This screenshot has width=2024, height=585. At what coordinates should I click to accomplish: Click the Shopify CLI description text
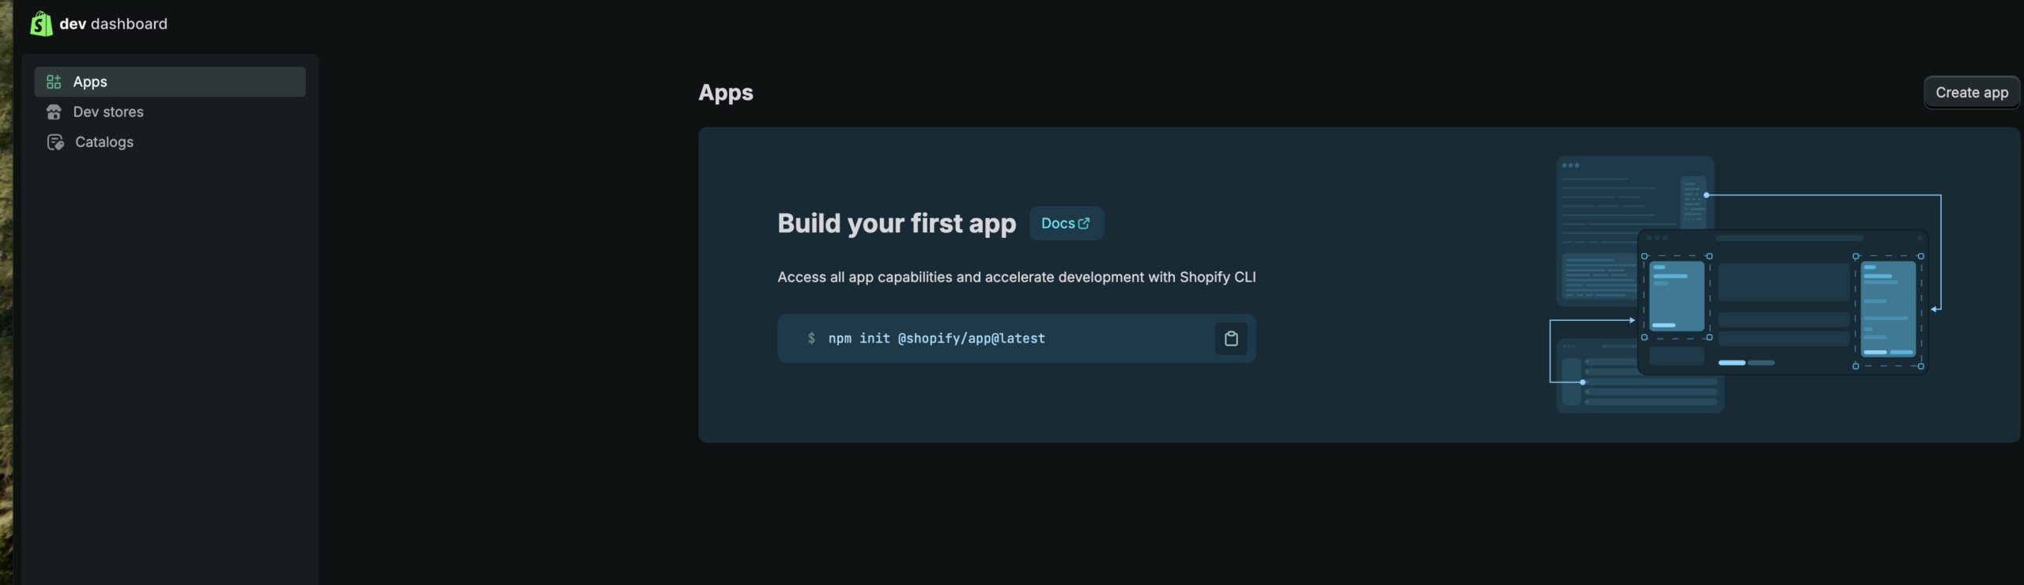pos(1017,277)
